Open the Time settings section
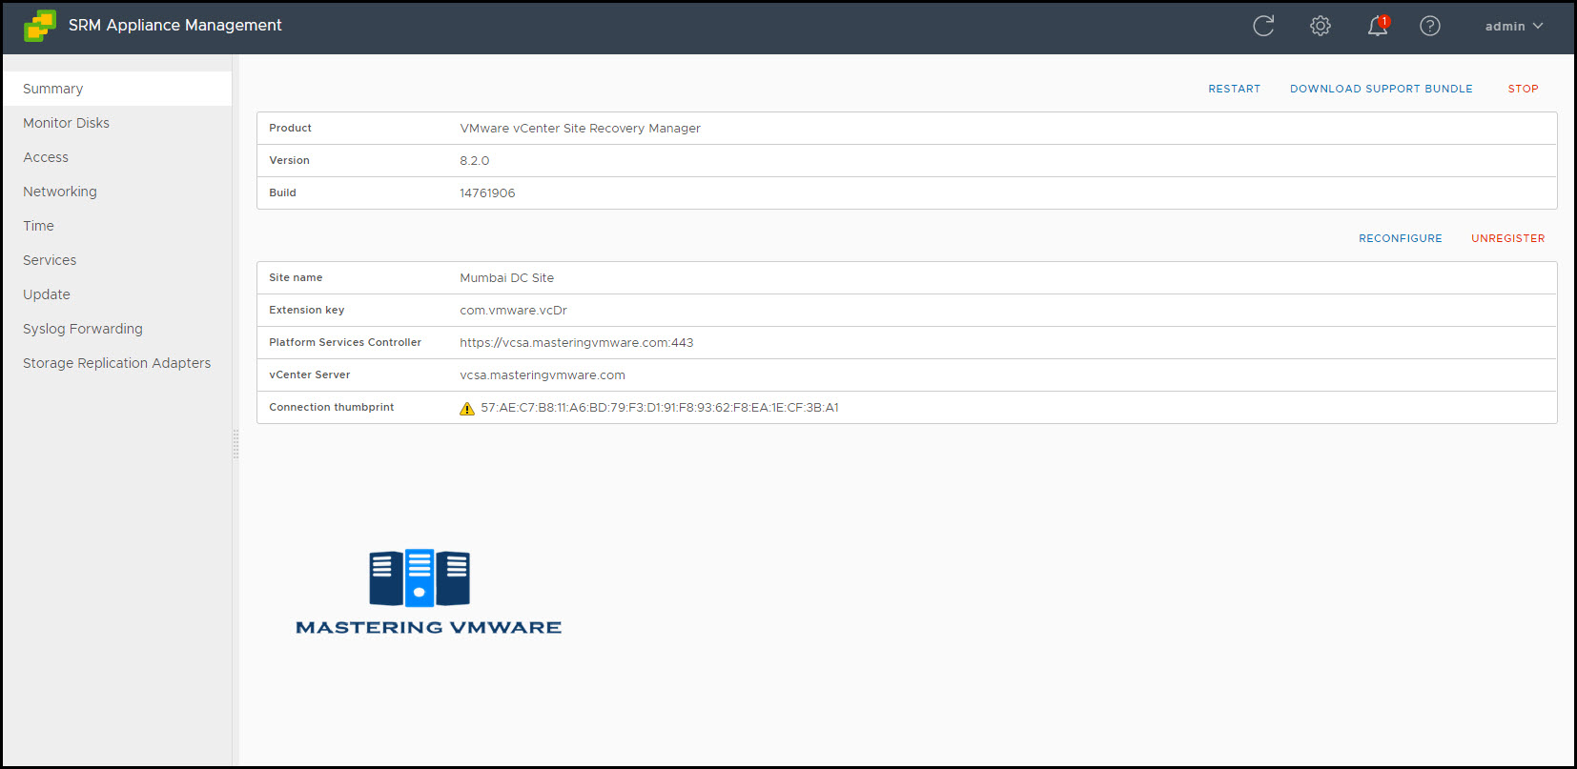This screenshot has width=1577, height=769. tap(117, 226)
